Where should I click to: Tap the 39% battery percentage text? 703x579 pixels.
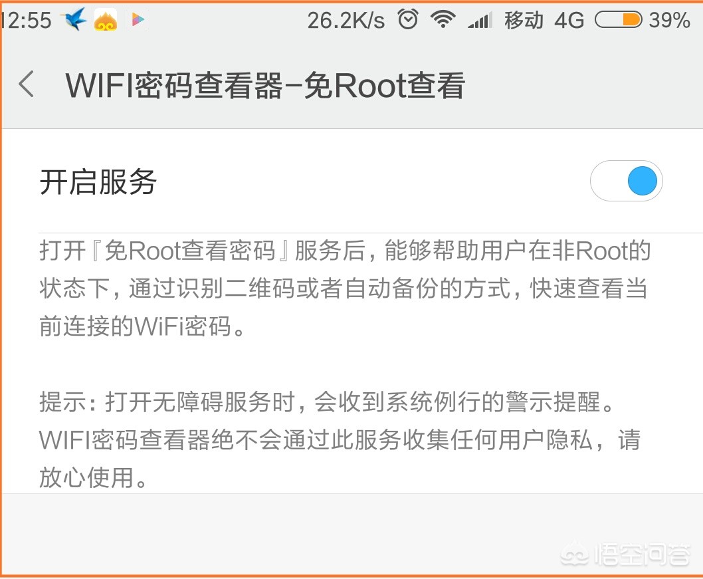tap(669, 20)
